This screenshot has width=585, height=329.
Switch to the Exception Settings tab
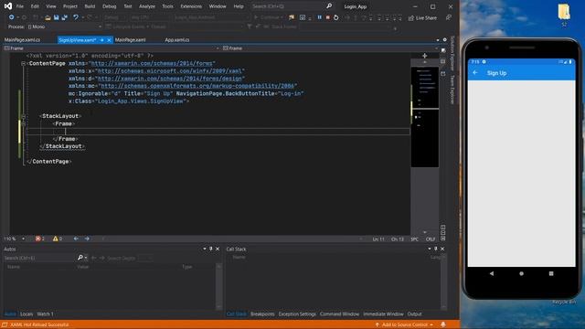tap(297, 314)
